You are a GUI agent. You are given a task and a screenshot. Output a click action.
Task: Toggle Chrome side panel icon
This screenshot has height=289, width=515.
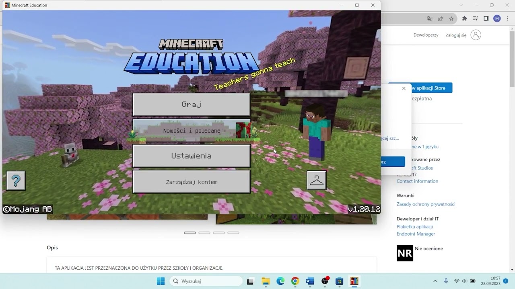click(x=486, y=18)
